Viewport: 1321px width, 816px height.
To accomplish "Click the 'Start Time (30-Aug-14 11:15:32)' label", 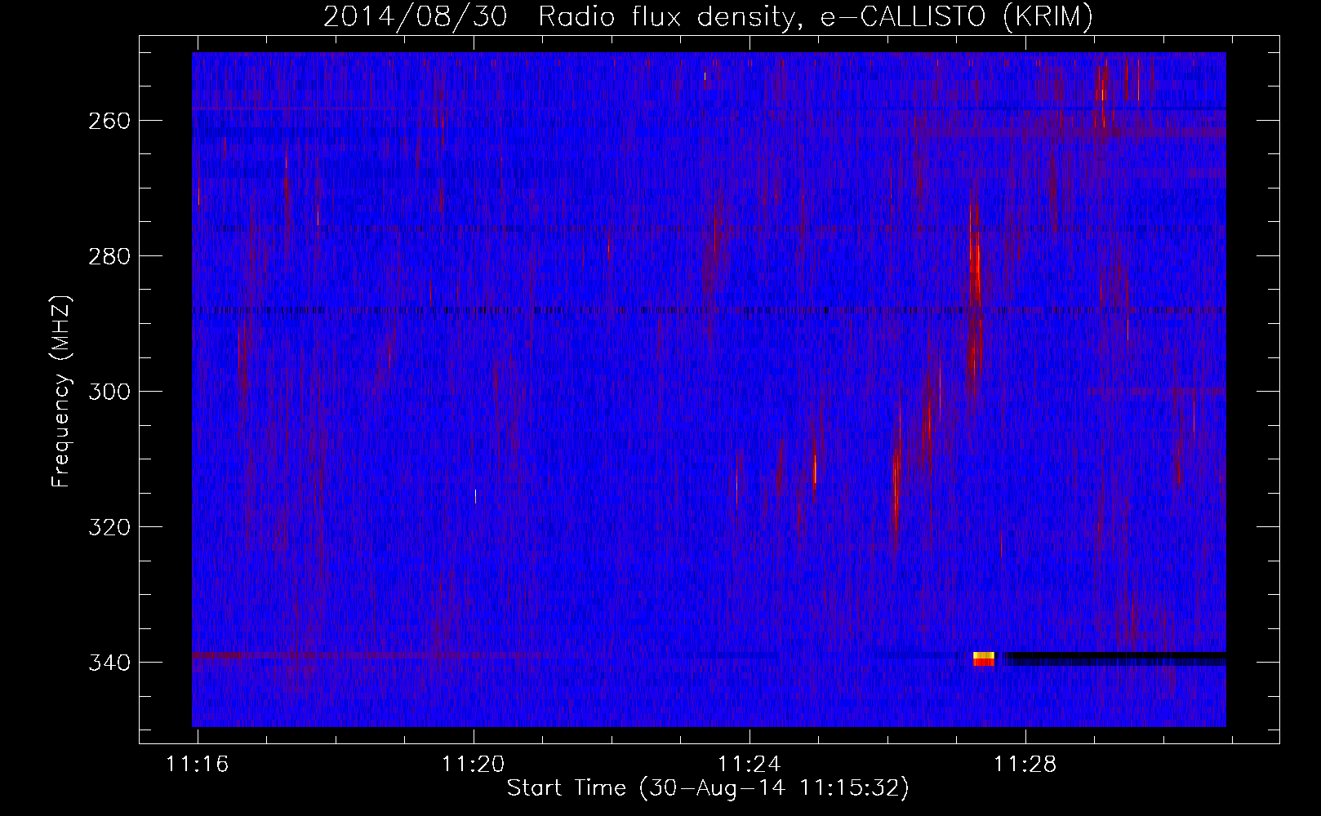I will pos(708,788).
